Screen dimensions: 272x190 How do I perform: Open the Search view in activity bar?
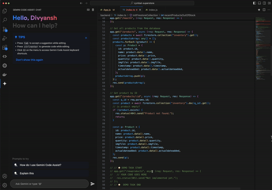[5, 20]
